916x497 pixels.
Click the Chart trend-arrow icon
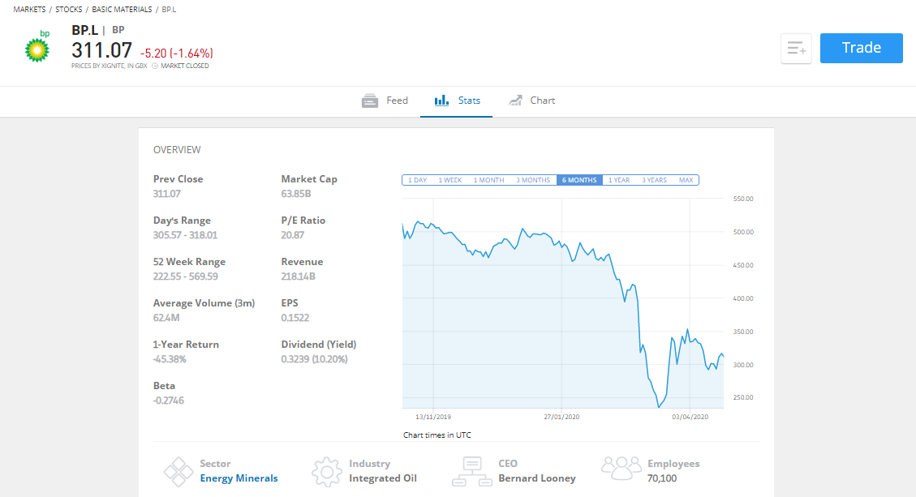515,101
